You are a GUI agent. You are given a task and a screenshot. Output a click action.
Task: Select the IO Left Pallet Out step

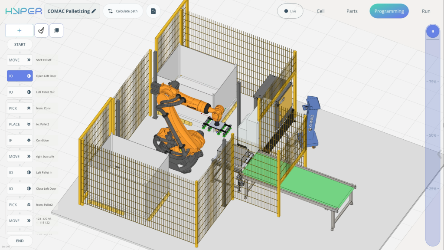(20, 92)
